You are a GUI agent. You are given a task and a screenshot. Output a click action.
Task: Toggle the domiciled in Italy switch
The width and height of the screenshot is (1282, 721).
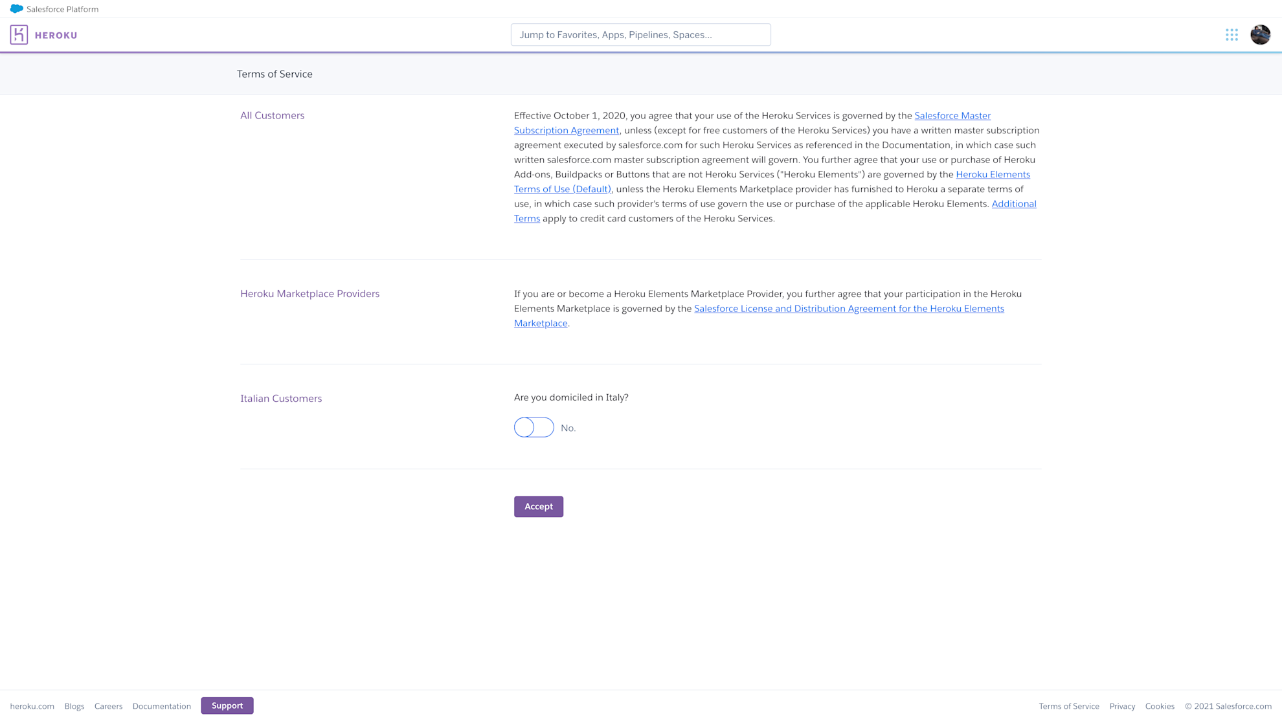(534, 427)
